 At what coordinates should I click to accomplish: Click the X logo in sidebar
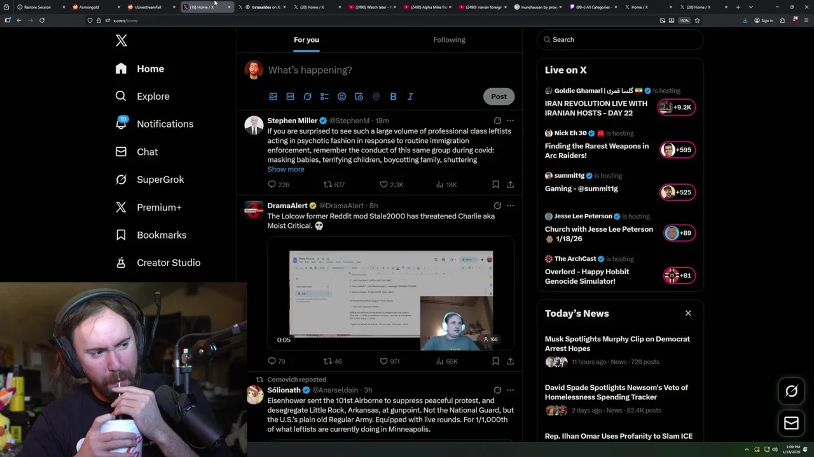pyautogui.click(x=121, y=41)
